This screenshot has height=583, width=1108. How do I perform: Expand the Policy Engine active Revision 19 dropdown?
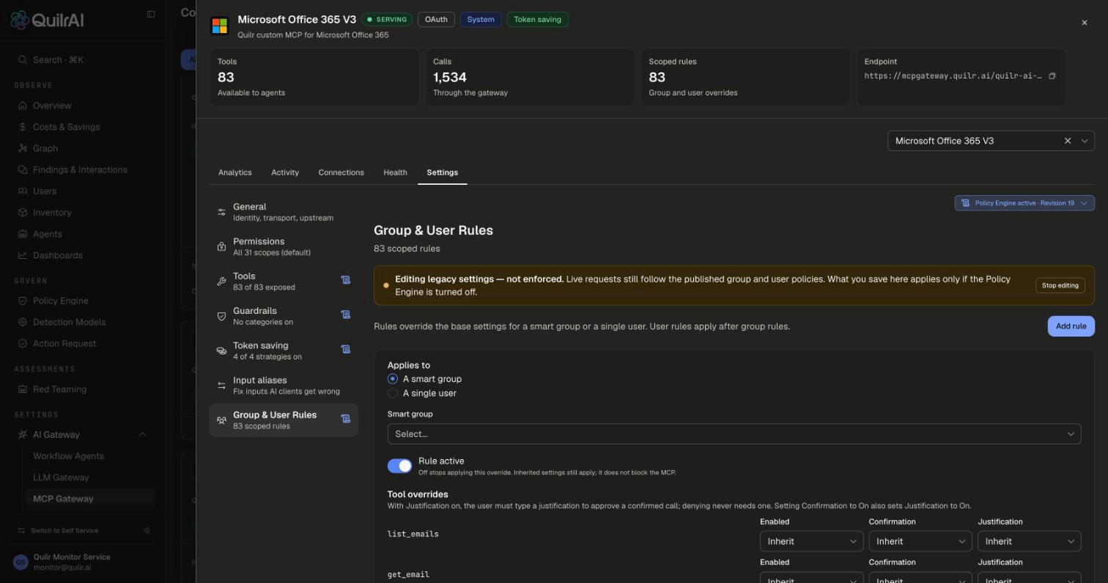pos(1024,203)
